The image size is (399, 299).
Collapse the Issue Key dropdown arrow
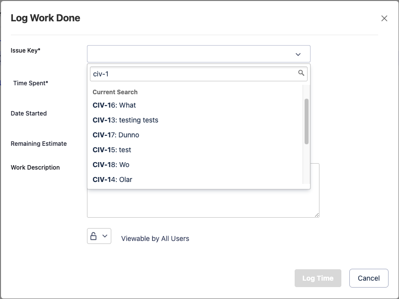298,54
